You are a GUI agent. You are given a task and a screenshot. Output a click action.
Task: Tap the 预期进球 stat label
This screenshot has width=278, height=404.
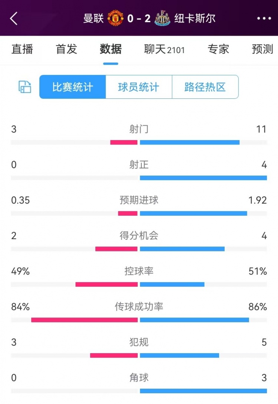coord(139,200)
